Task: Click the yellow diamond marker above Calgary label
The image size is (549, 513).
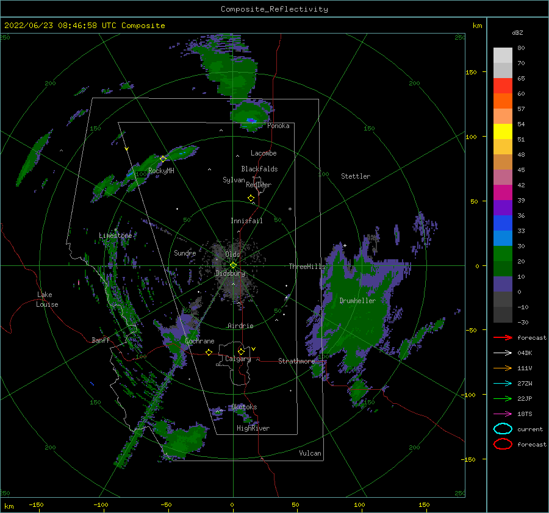Action: point(241,351)
